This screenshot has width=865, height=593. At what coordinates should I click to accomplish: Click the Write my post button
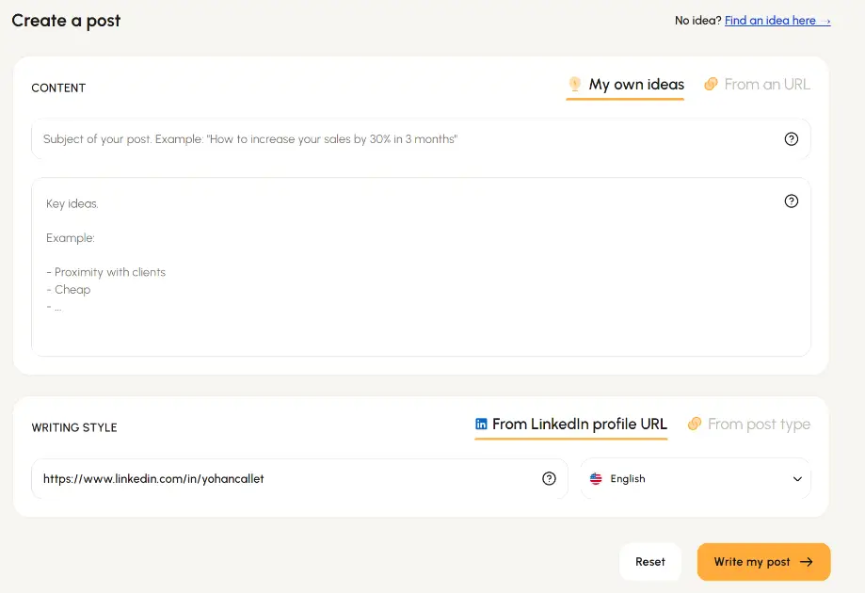763,562
